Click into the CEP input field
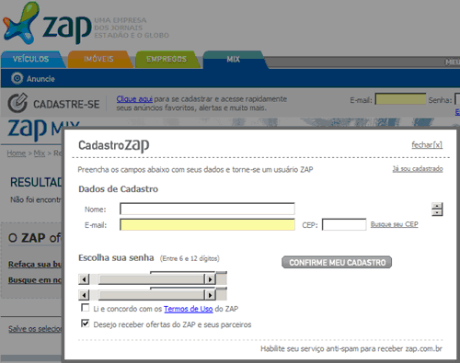 [x=344, y=224]
